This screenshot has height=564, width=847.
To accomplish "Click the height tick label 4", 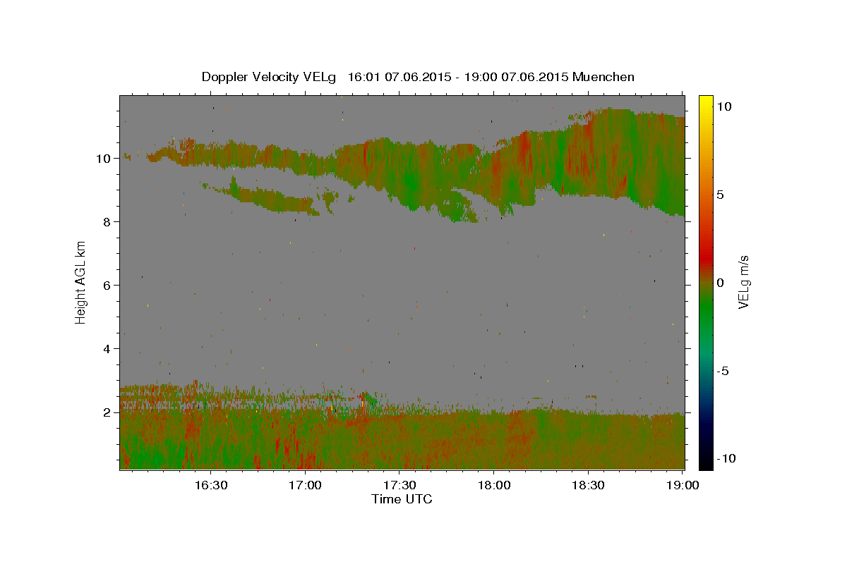I will tap(107, 349).
